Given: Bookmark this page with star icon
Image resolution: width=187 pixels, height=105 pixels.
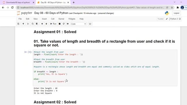Looking at the screenshot, I should point(172,8).
